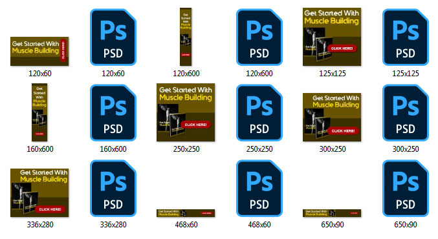Select the 120x60 banner image thumbnail
The height and width of the screenshot is (239, 438).
coord(39,51)
